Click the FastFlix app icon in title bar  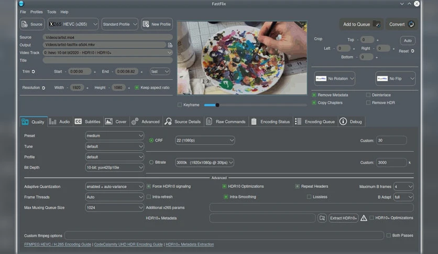pos(21,4)
